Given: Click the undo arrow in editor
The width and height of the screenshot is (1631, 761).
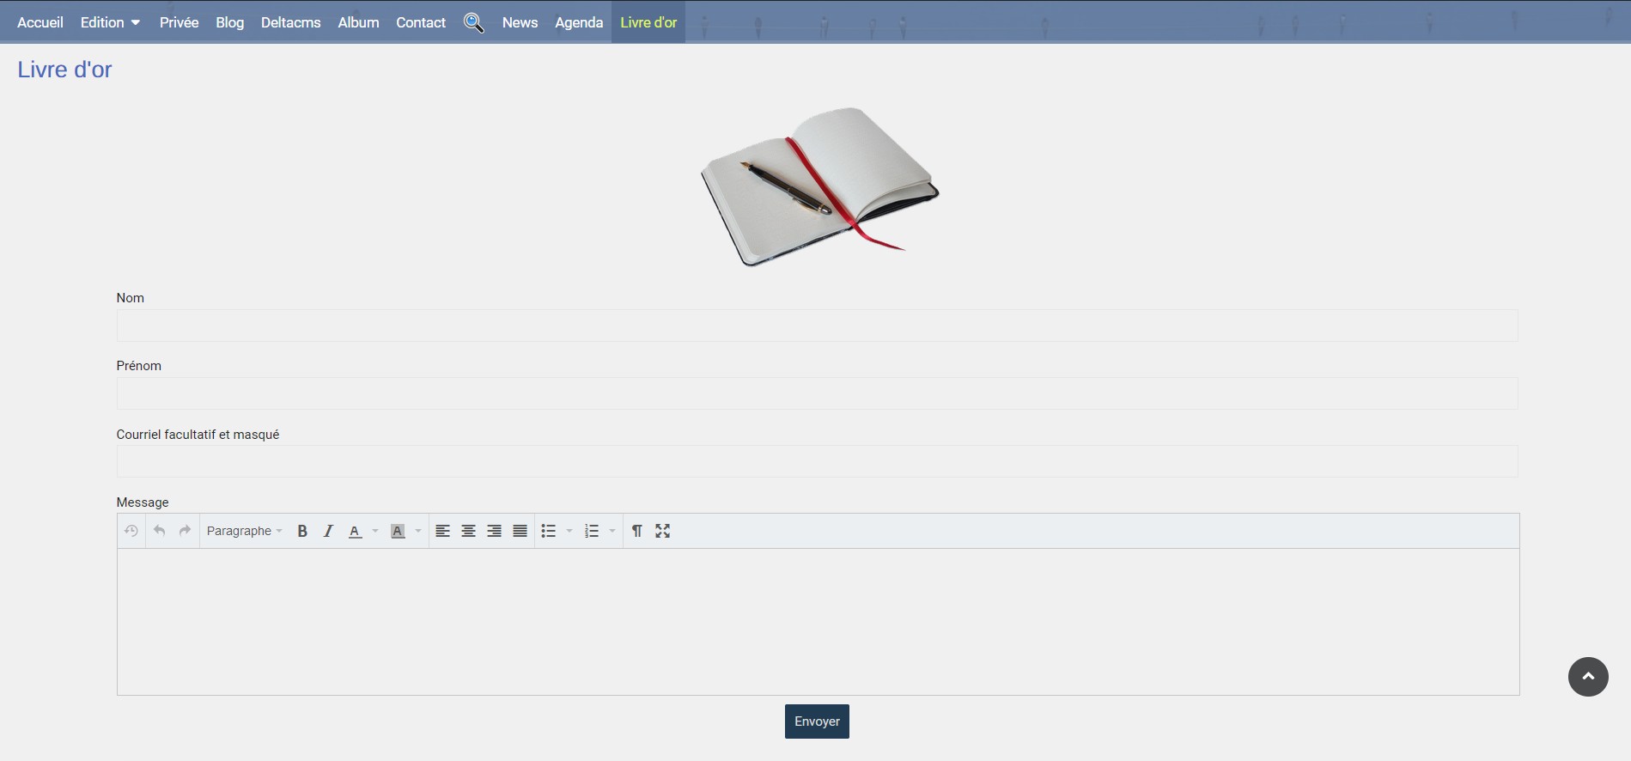Looking at the screenshot, I should (159, 531).
